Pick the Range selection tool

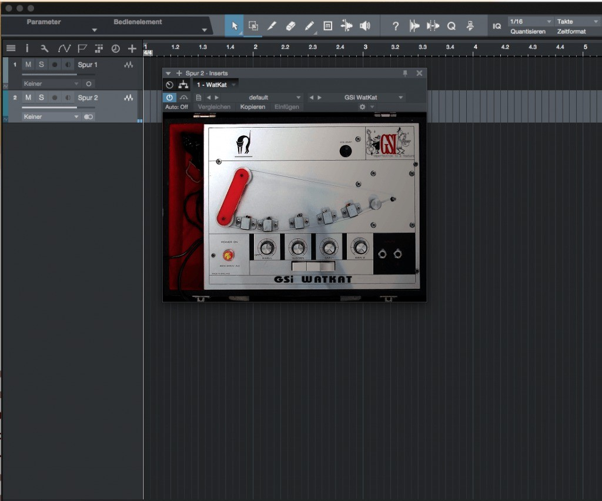(x=253, y=26)
